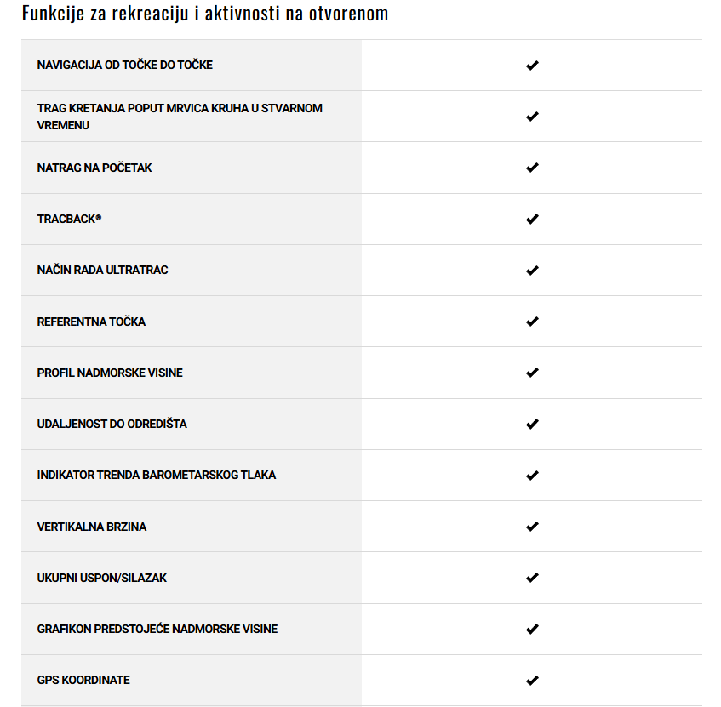This screenshot has height=707, width=721.
Task: Click the checkmark beside Trag kretanja row
Action: [532, 117]
